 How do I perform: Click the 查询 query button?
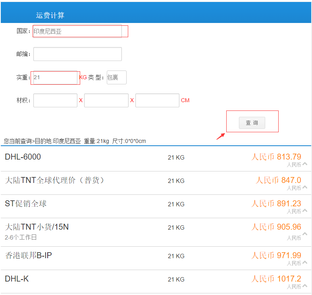click(x=252, y=123)
